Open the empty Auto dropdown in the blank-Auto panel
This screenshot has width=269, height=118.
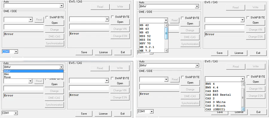coord(61,6)
